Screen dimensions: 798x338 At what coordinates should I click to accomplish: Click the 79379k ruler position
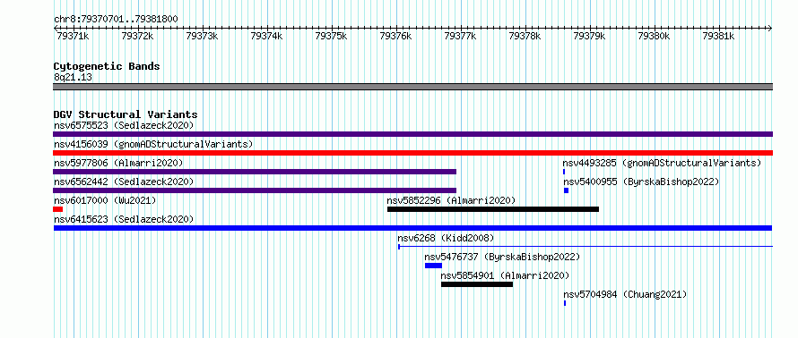click(x=589, y=36)
